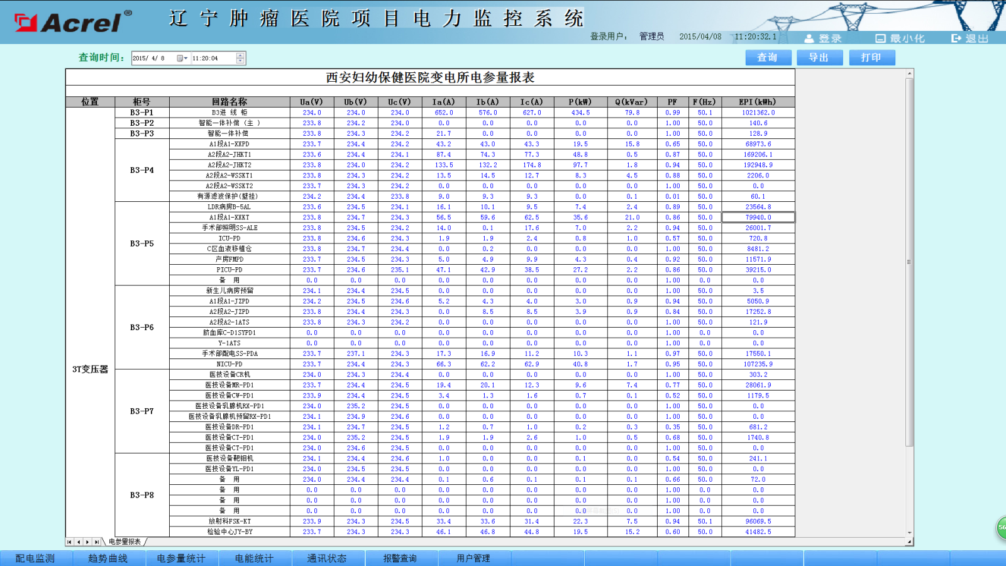Click the 登录 login icon in header
Viewport: 1006px width, 566px height.
click(809, 38)
